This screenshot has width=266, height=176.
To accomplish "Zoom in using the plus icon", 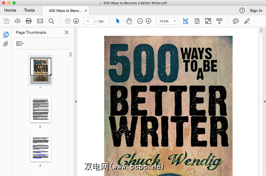I will coord(148,21).
